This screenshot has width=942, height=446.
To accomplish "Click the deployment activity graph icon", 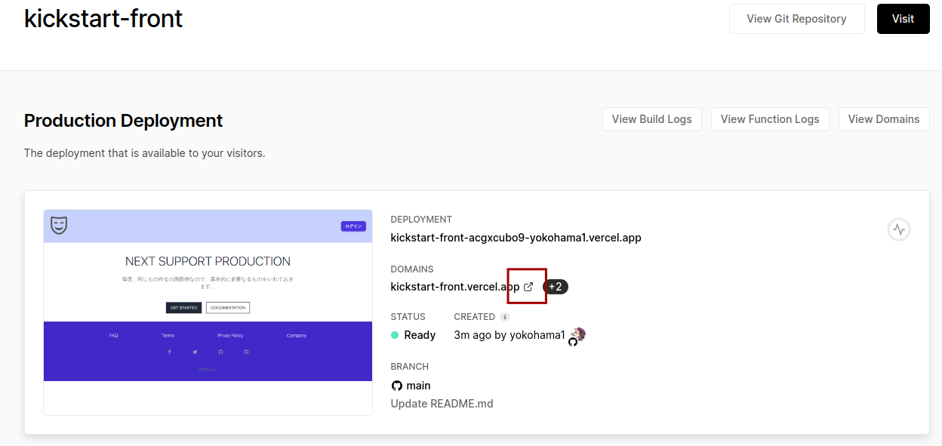I will [x=898, y=229].
